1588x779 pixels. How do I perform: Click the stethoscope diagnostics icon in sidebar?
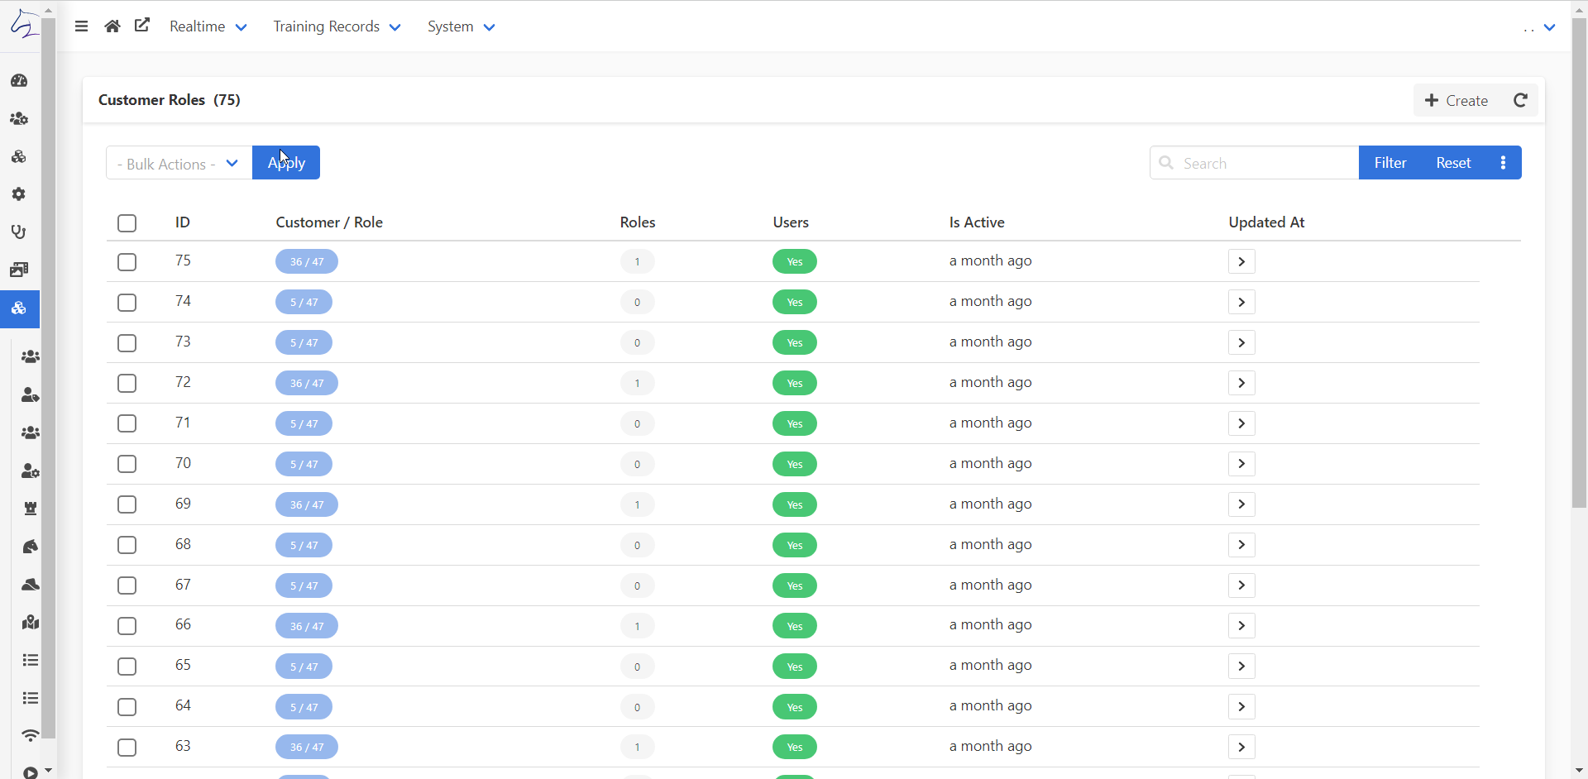[x=18, y=232]
